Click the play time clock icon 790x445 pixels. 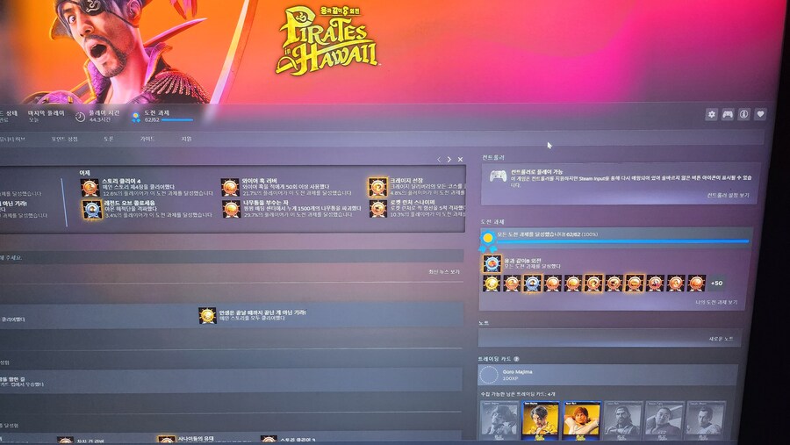pyautogui.click(x=80, y=117)
